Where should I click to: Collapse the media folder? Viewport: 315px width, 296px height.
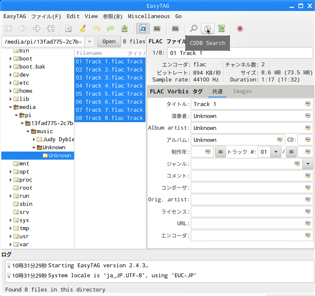tap(10, 107)
